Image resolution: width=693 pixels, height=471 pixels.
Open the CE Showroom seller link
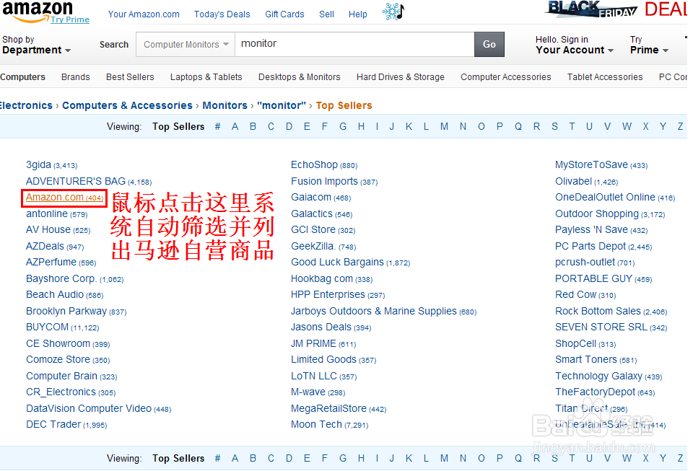point(68,343)
